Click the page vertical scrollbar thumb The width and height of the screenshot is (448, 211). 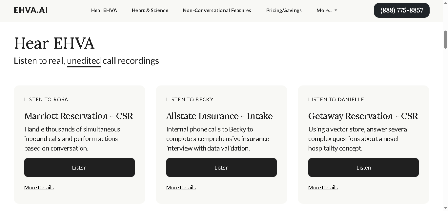point(445,39)
